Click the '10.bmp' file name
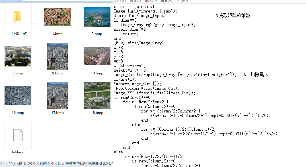Viewport: 306px width, 167px height. [97, 73]
